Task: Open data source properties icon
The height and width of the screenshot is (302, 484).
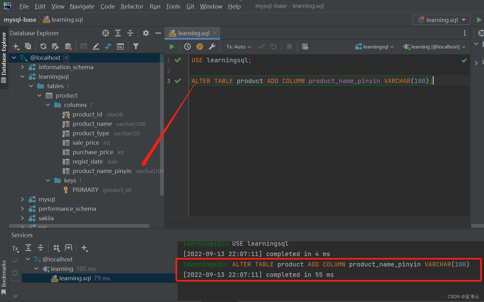Action: point(55,47)
